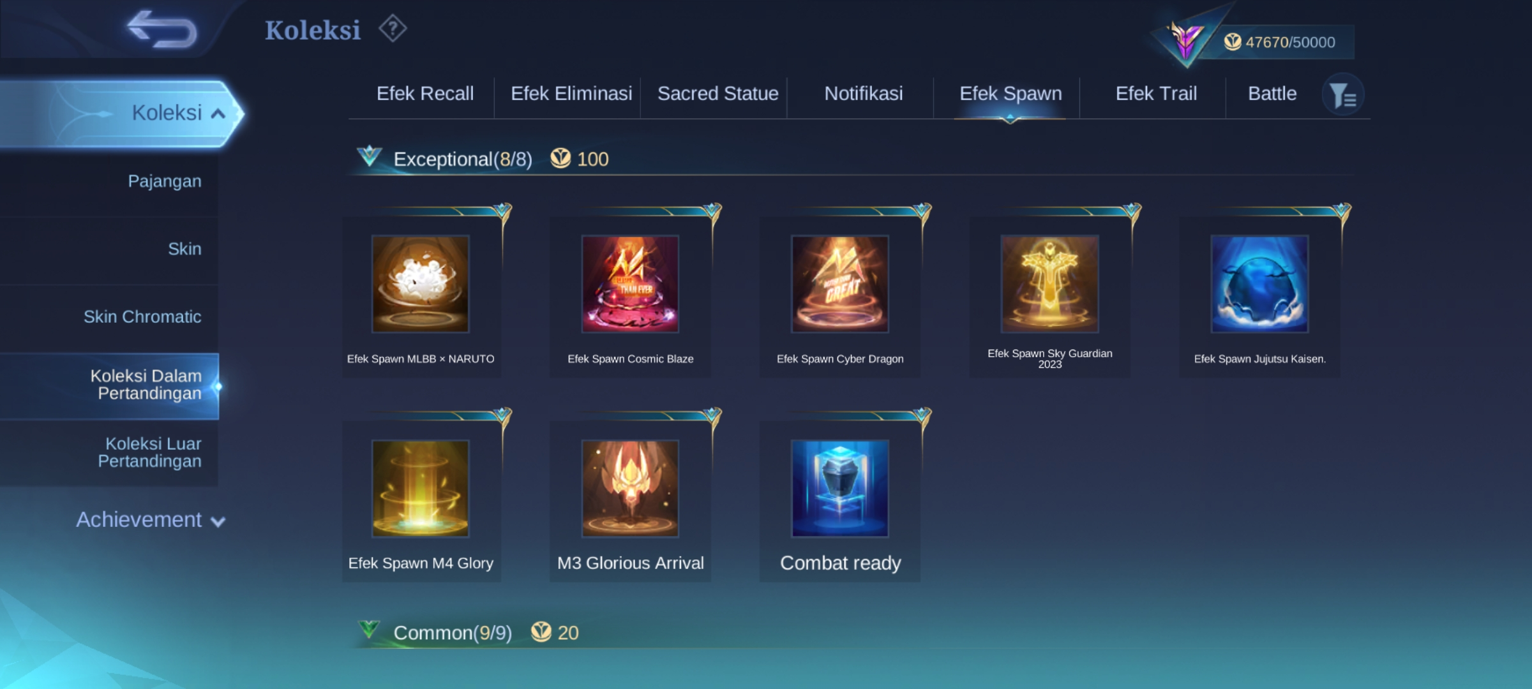Switch to the Efek Recall tab
This screenshot has height=689, width=1532.
425,94
